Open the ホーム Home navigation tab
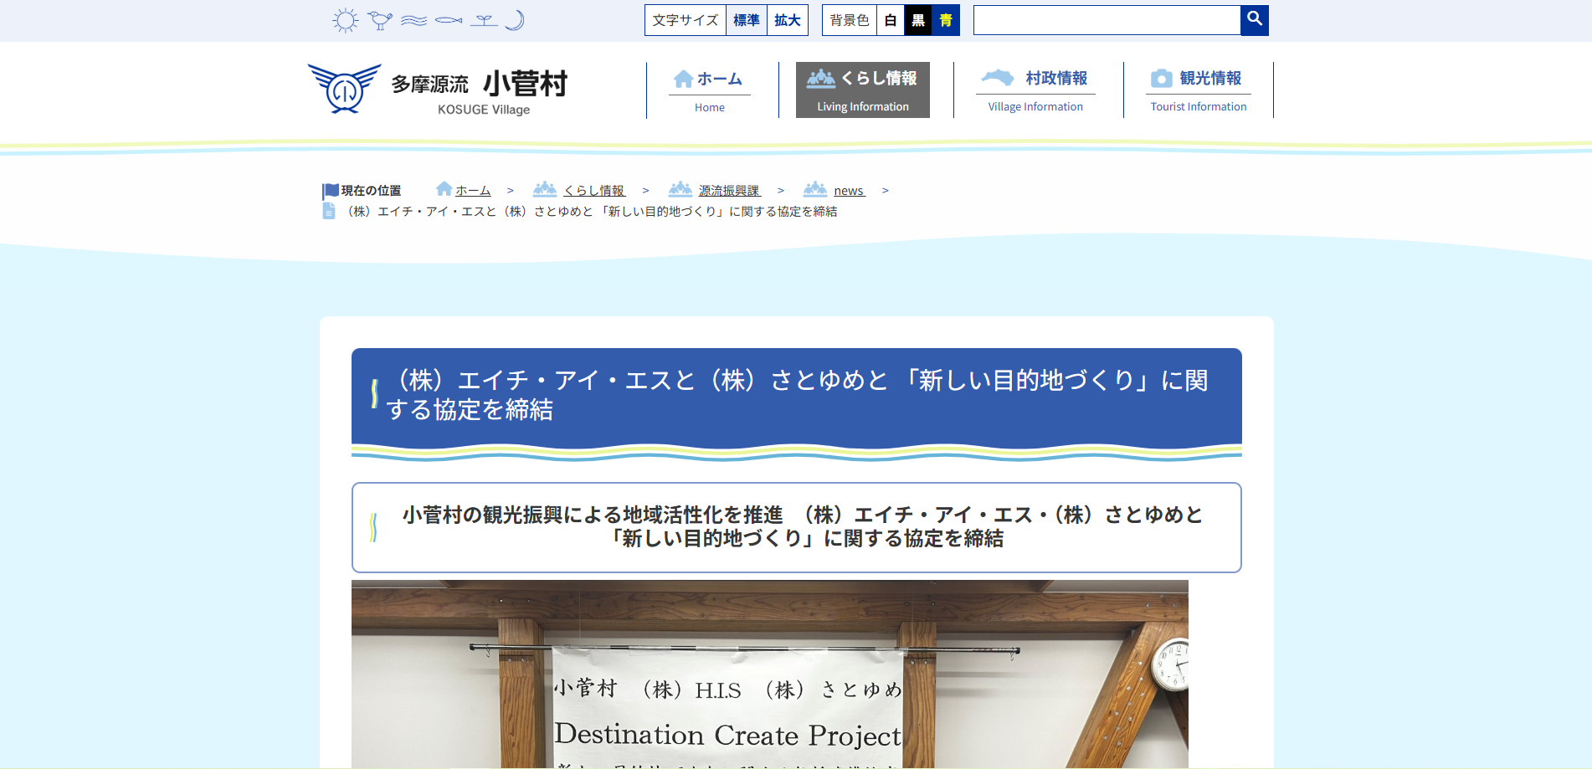The height and width of the screenshot is (769, 1592). [x=710, y=90]
